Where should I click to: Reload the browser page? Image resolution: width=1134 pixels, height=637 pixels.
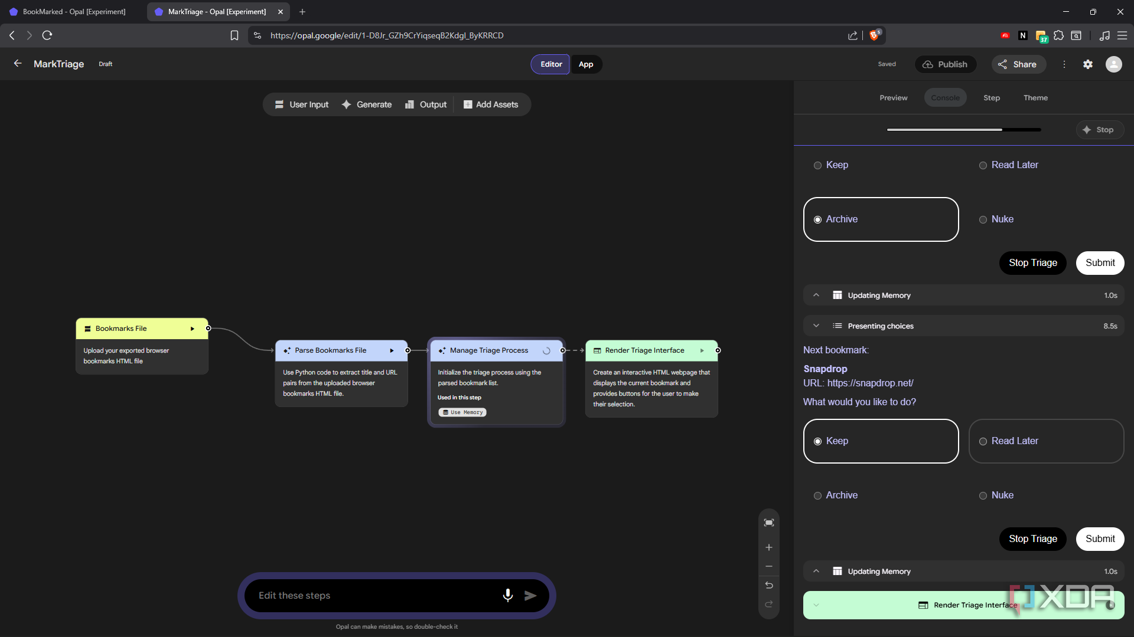(47, 35)
